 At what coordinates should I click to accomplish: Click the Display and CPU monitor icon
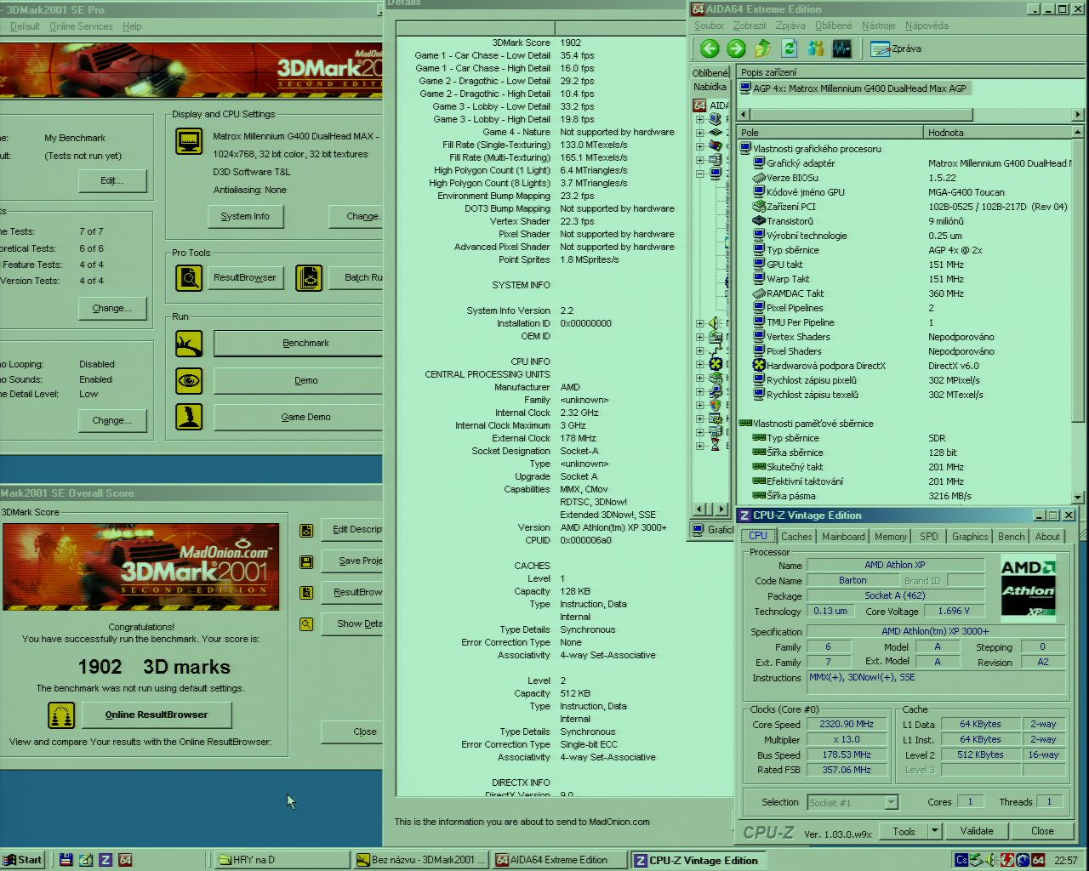[189, 141]
